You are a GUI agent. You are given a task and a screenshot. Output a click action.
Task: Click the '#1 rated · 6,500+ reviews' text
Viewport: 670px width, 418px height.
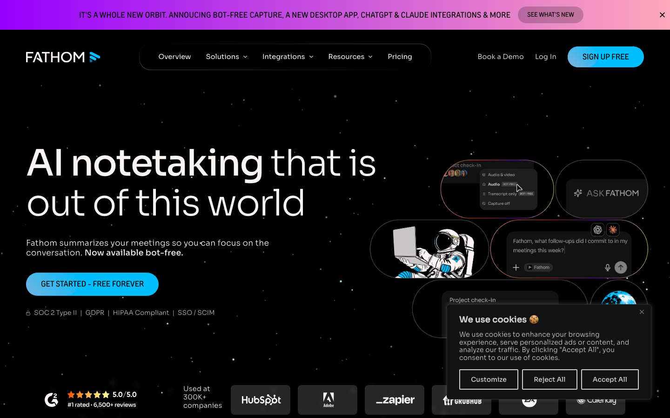(x=102, y=405)
